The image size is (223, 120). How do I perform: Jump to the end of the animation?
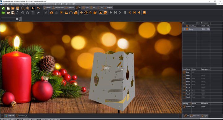(116, 13)
